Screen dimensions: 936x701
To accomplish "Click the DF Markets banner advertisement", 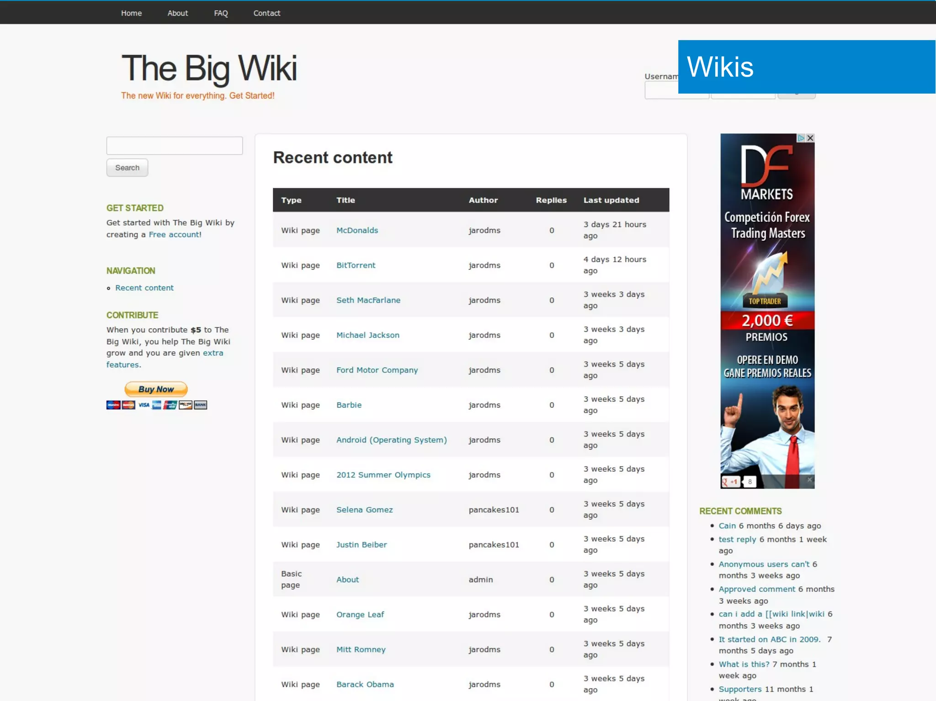I will pos(767,311).
